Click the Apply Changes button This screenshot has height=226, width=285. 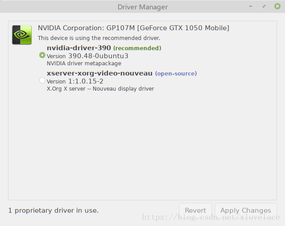[x=246, y=210]
